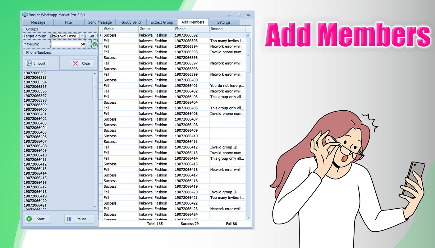Screen dimensions: 435x248
Task: Click the results table scroll-up arrow
Action: pos(248,35)
